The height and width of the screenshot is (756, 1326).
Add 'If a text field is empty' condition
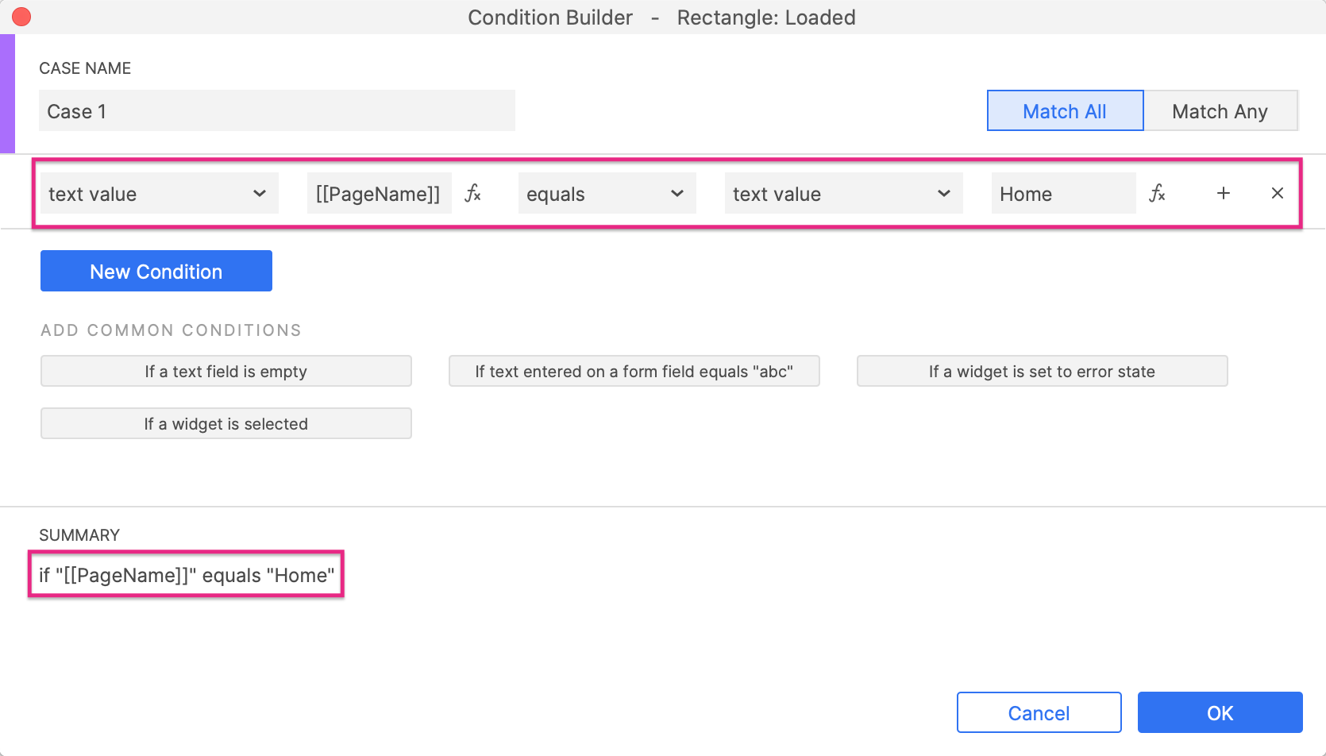[x=226, y=371]
